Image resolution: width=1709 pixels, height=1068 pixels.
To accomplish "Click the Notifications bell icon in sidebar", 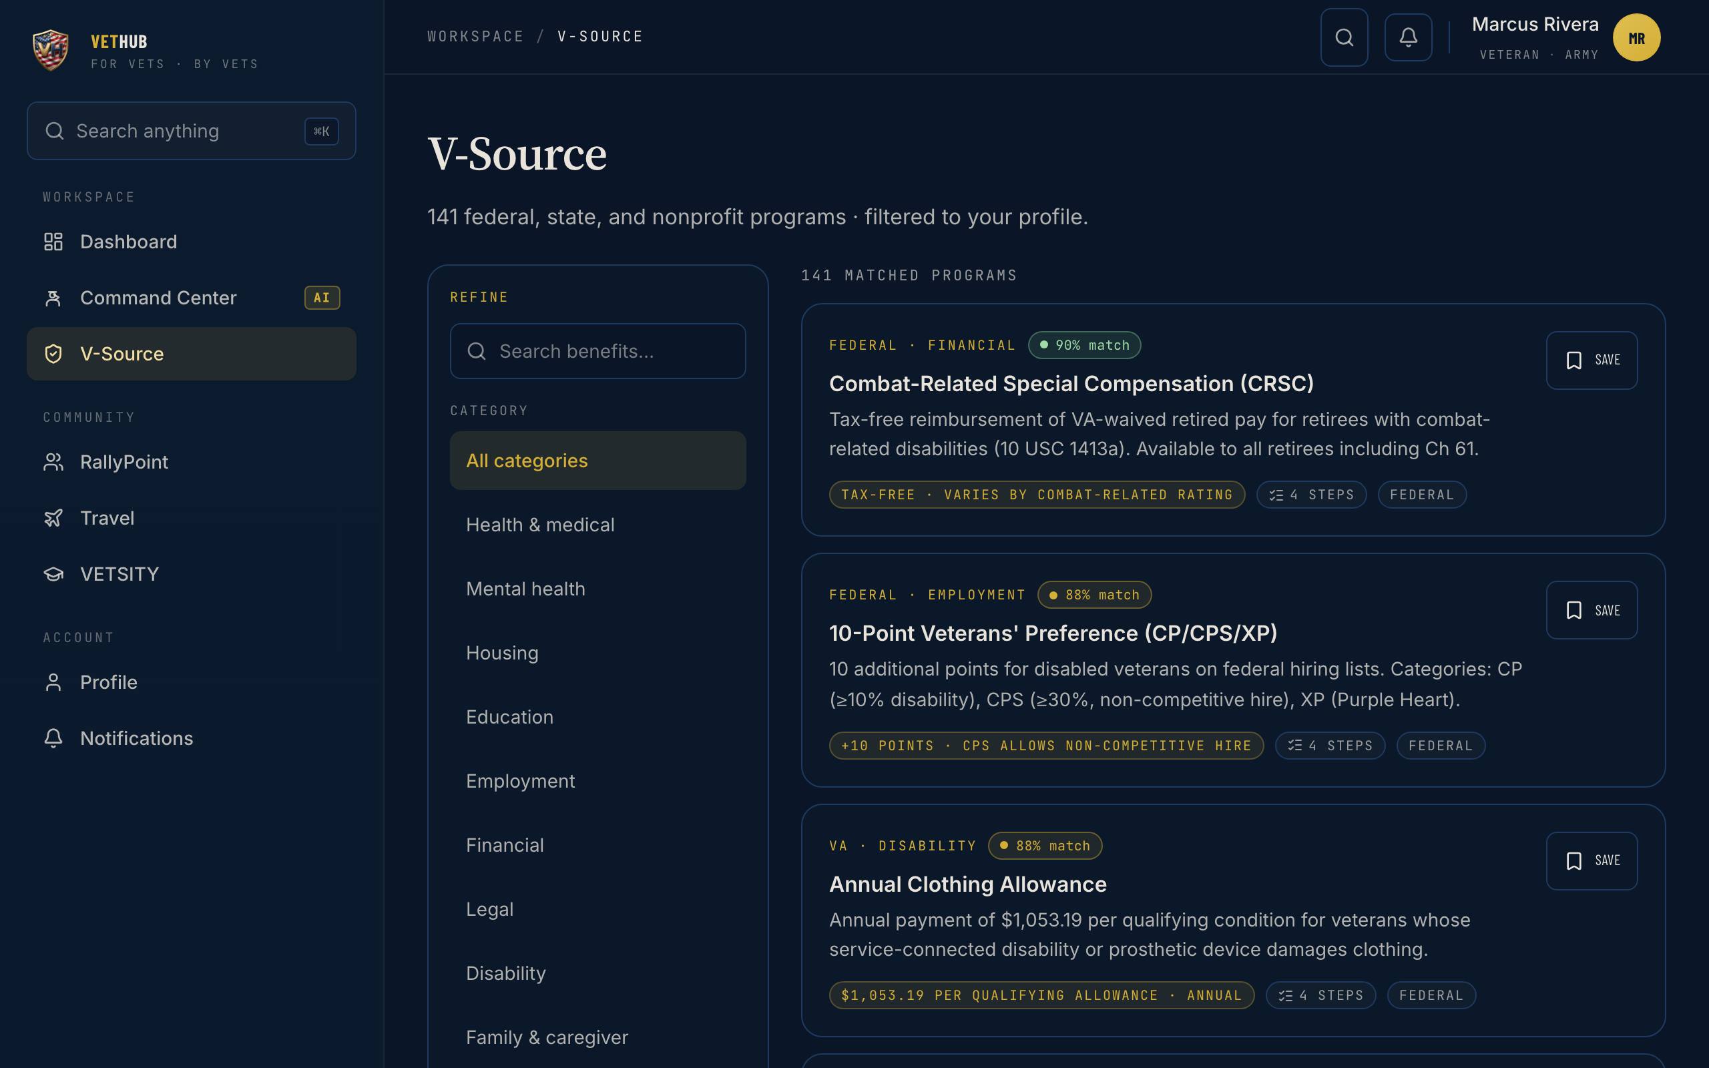I will point(53,738).
